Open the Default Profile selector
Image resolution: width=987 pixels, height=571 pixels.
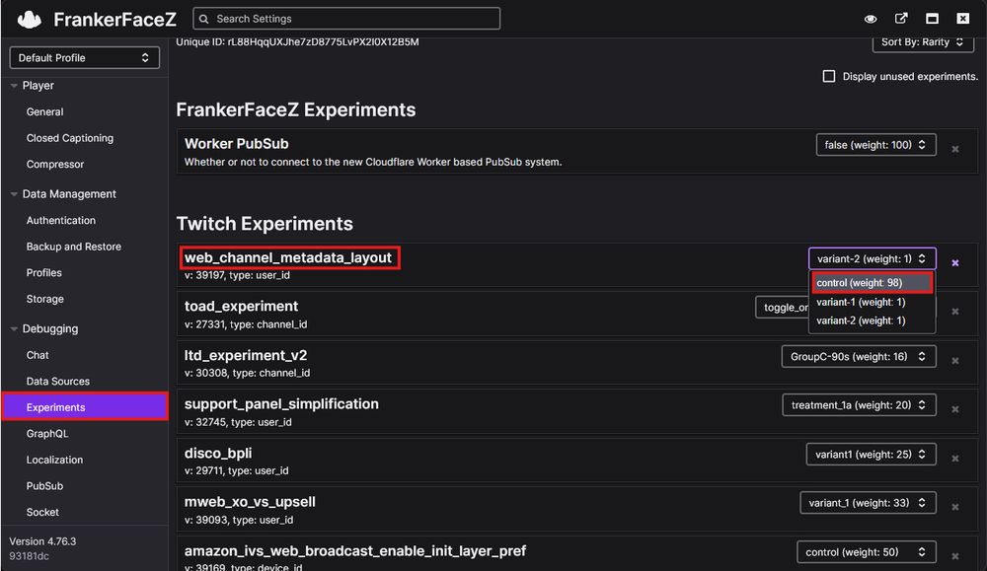84,58
